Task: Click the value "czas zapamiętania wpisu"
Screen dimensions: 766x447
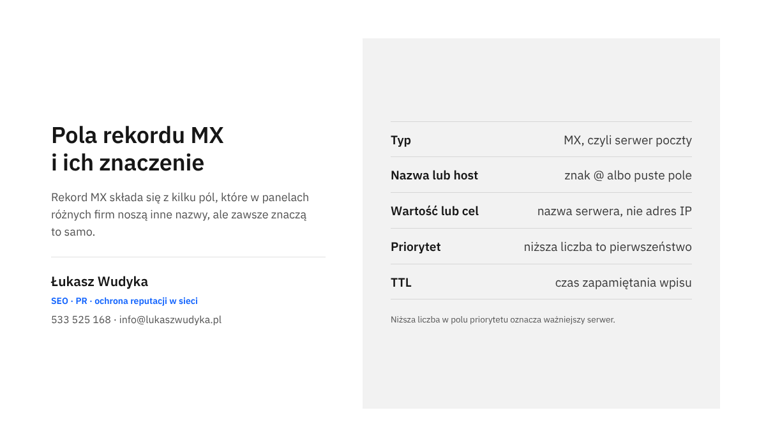Action: pyautogui.click(x=624, y=282)
